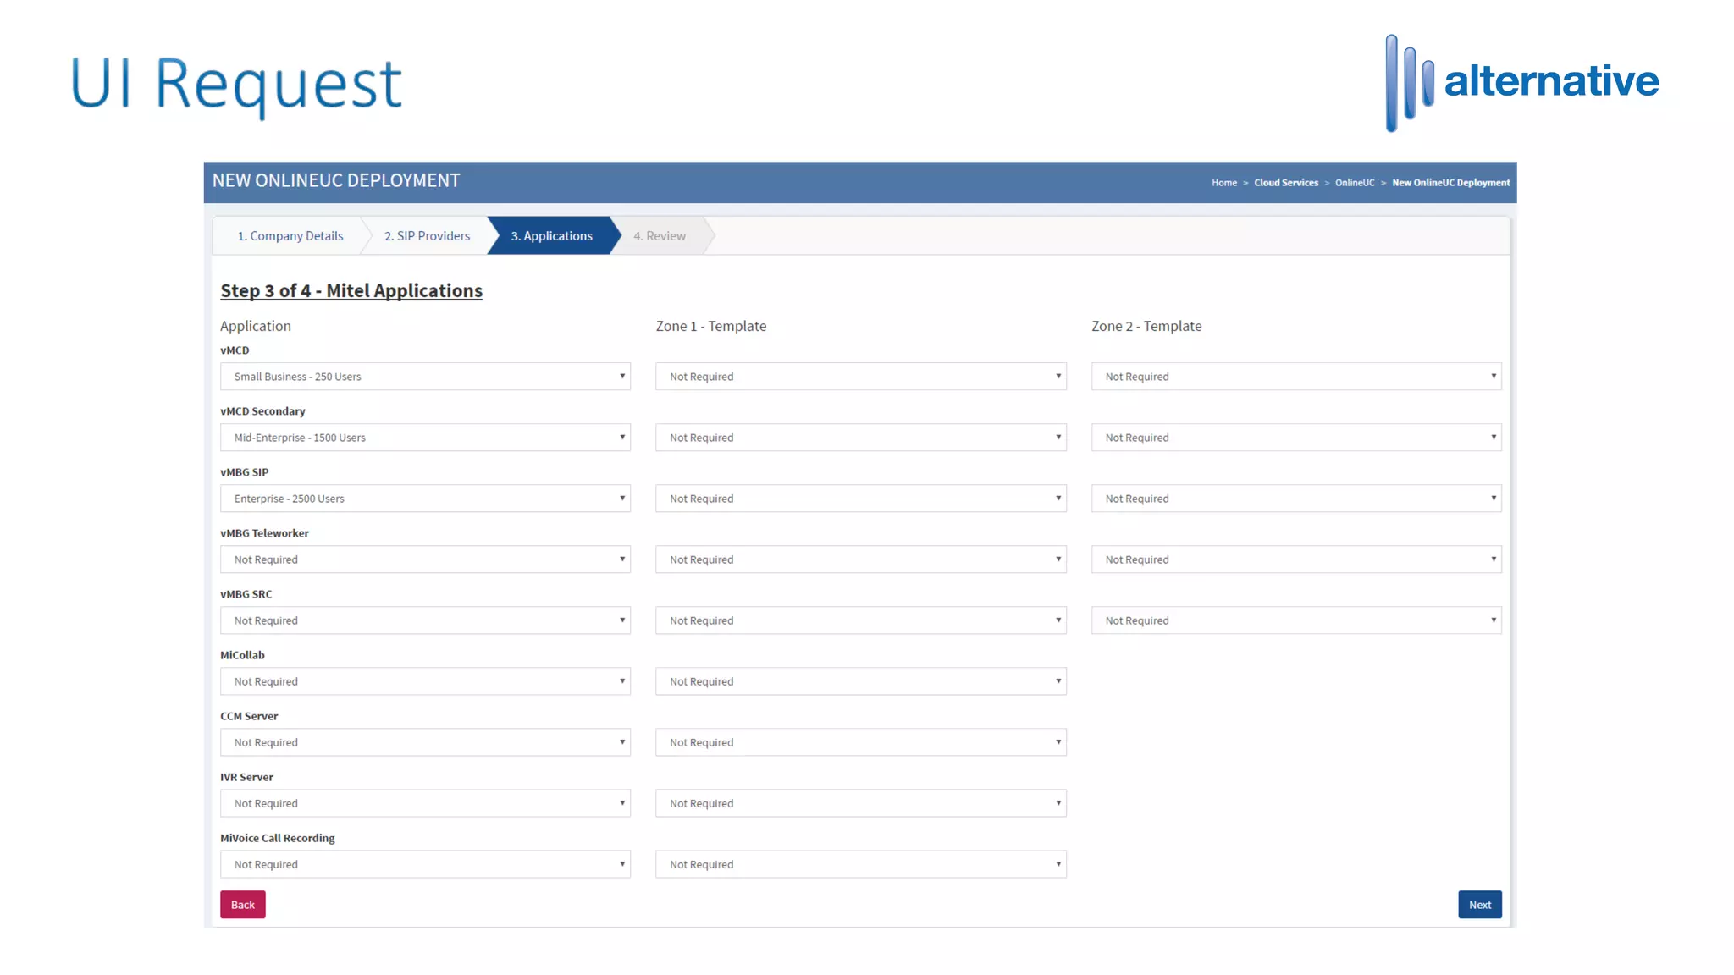Expand MiCollab Zone 1 template dropdown
Screen dimensions: 1734x975
860,681
